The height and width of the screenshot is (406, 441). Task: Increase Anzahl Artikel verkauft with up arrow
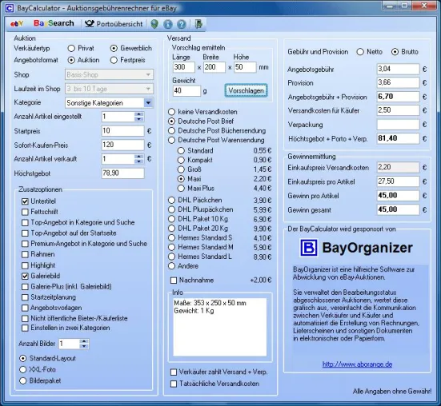pyautogui.click(x=139, y=157)
